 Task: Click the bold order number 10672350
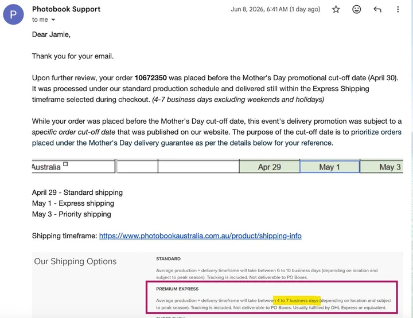click(151, 78)
